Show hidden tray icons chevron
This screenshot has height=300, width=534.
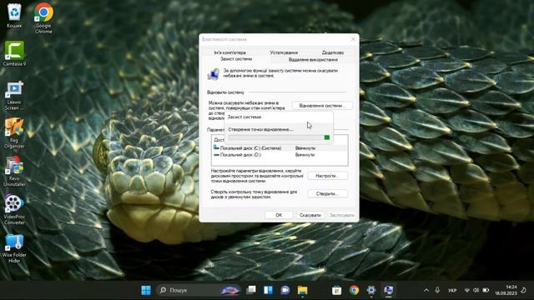tap(426, 290)
